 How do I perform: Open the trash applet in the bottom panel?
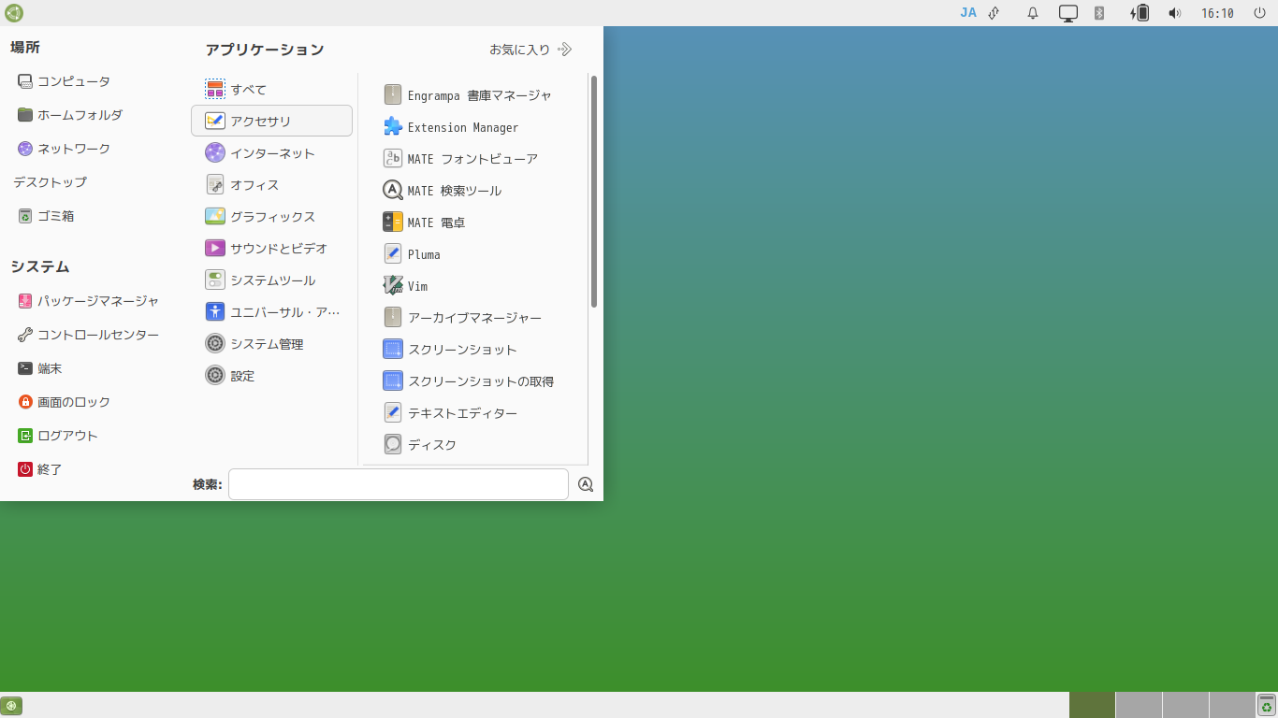pyautogui.click(x=1267, y=705)
